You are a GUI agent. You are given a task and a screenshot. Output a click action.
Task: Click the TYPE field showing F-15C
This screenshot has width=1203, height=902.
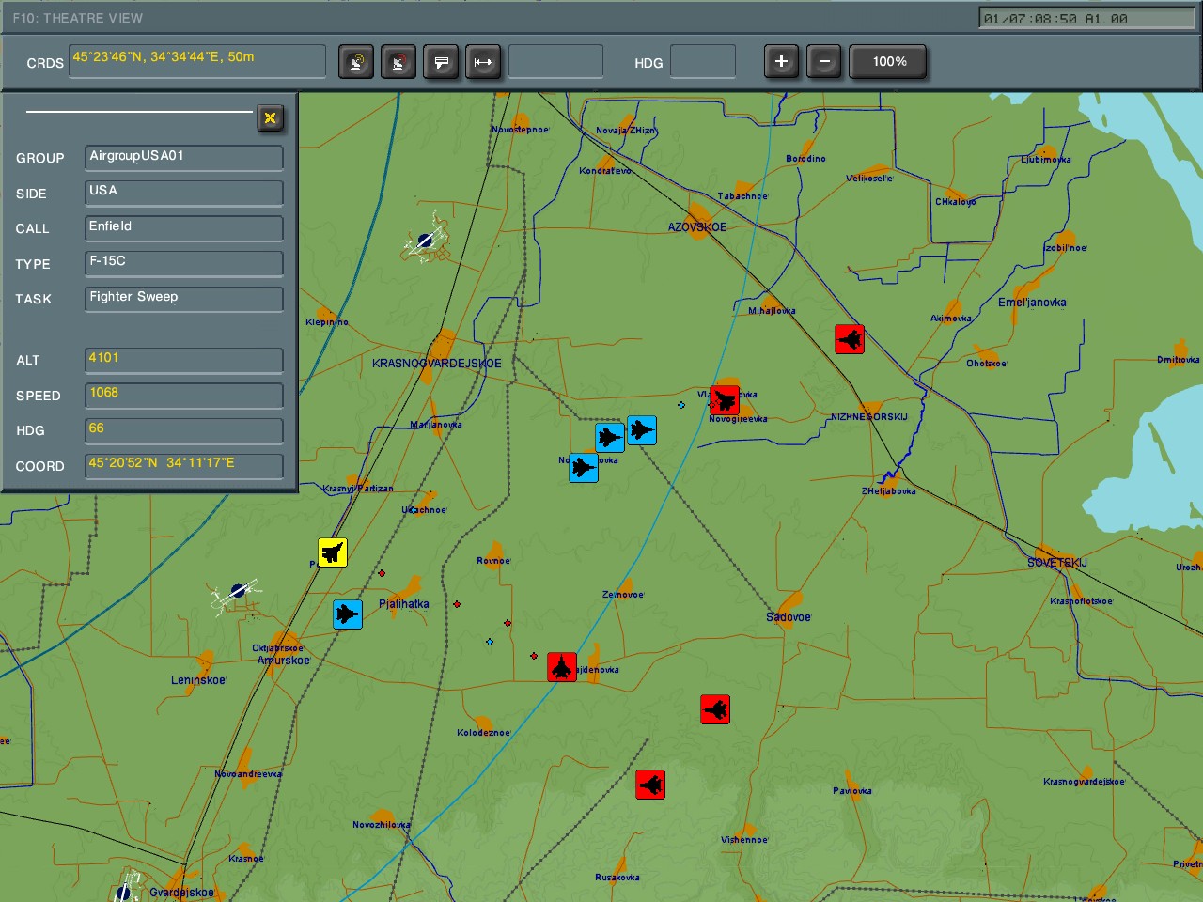click(184, 263)
